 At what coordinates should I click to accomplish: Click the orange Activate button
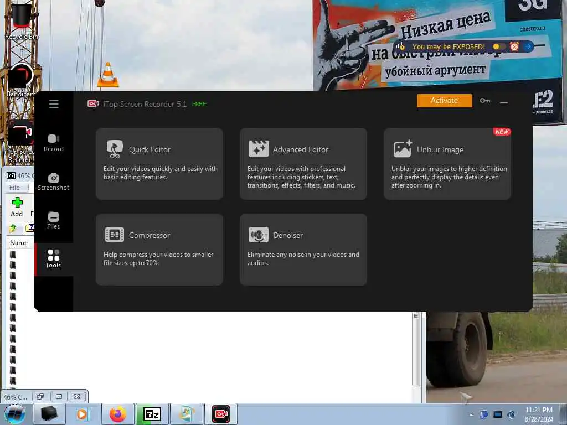pyautogui.click(x=445, y=101)
